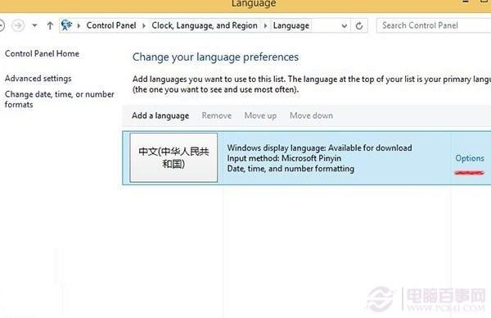Click Remove in language toolbar
Image resolution: width=491 pixels, height=318 pixels.
point(217,116)
